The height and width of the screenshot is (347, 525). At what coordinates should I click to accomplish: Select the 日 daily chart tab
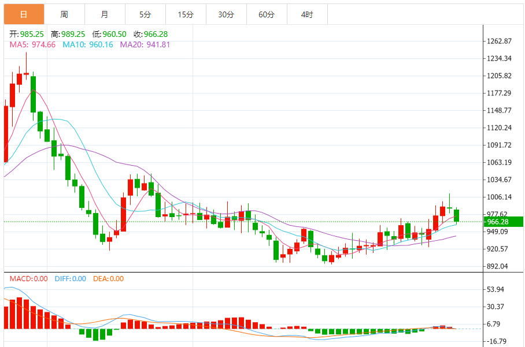(24, 14)
